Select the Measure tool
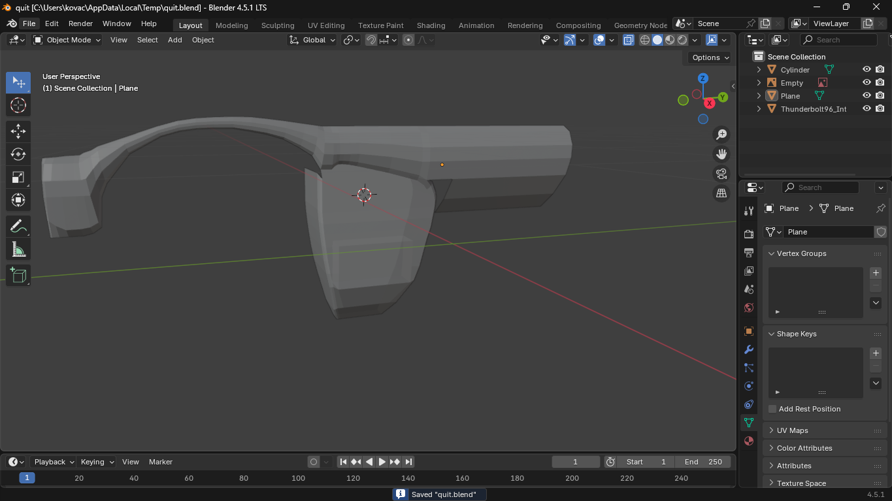 [x=18, y=250]
